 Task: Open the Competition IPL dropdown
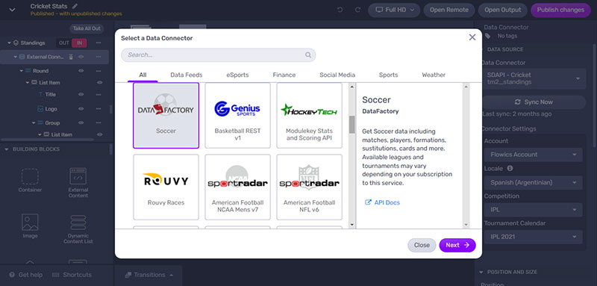(533, 210)
